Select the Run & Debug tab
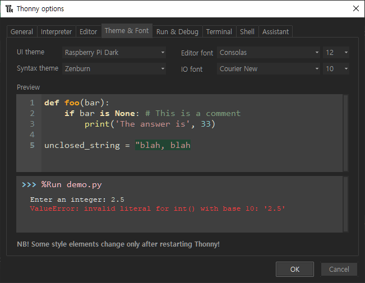This screenshot has width=365, height=283. (177, 32)
